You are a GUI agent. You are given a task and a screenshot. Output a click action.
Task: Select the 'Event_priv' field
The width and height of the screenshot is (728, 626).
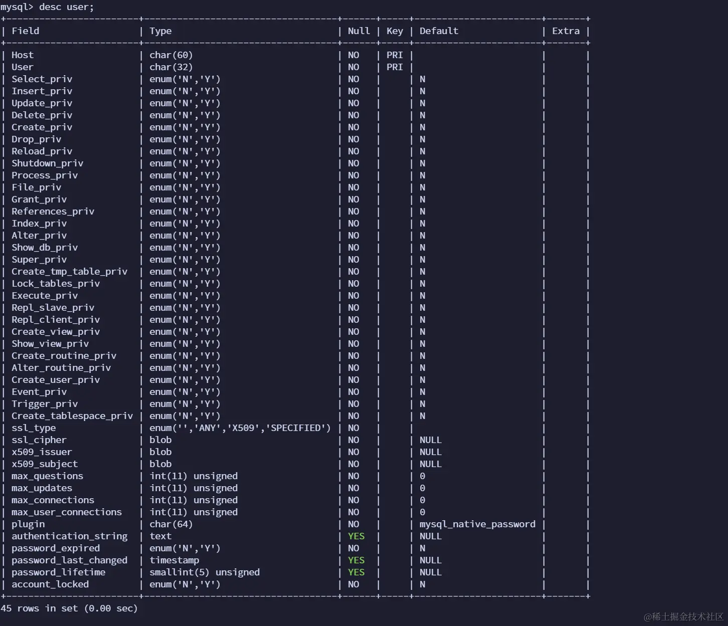click(39, 392)
